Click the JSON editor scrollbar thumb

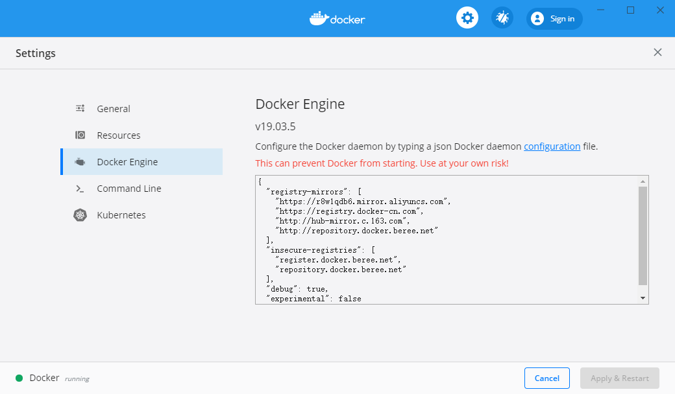tap(643, 236)
